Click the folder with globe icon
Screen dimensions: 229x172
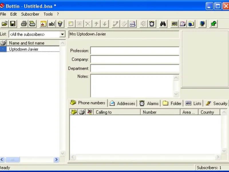(191, 24)
